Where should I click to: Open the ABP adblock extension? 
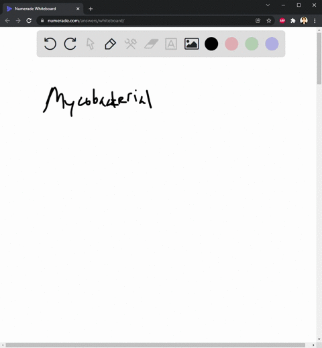click(282, 21)
